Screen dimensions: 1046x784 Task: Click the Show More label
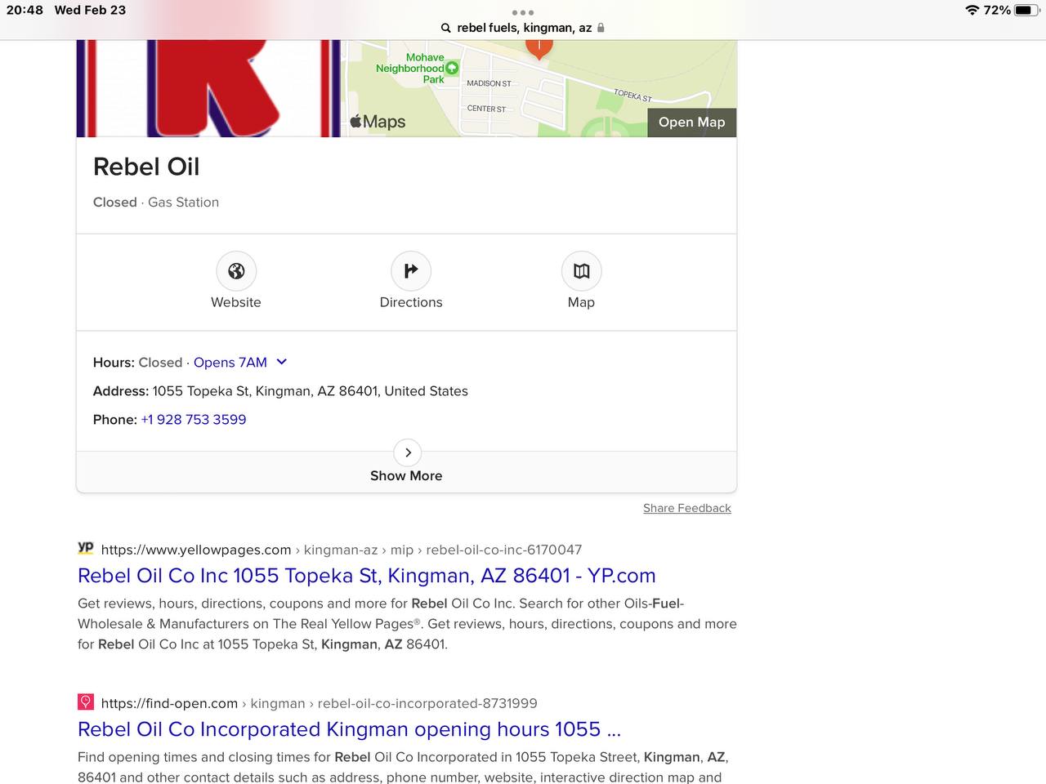pyautogui.click(x=406, y=476)
